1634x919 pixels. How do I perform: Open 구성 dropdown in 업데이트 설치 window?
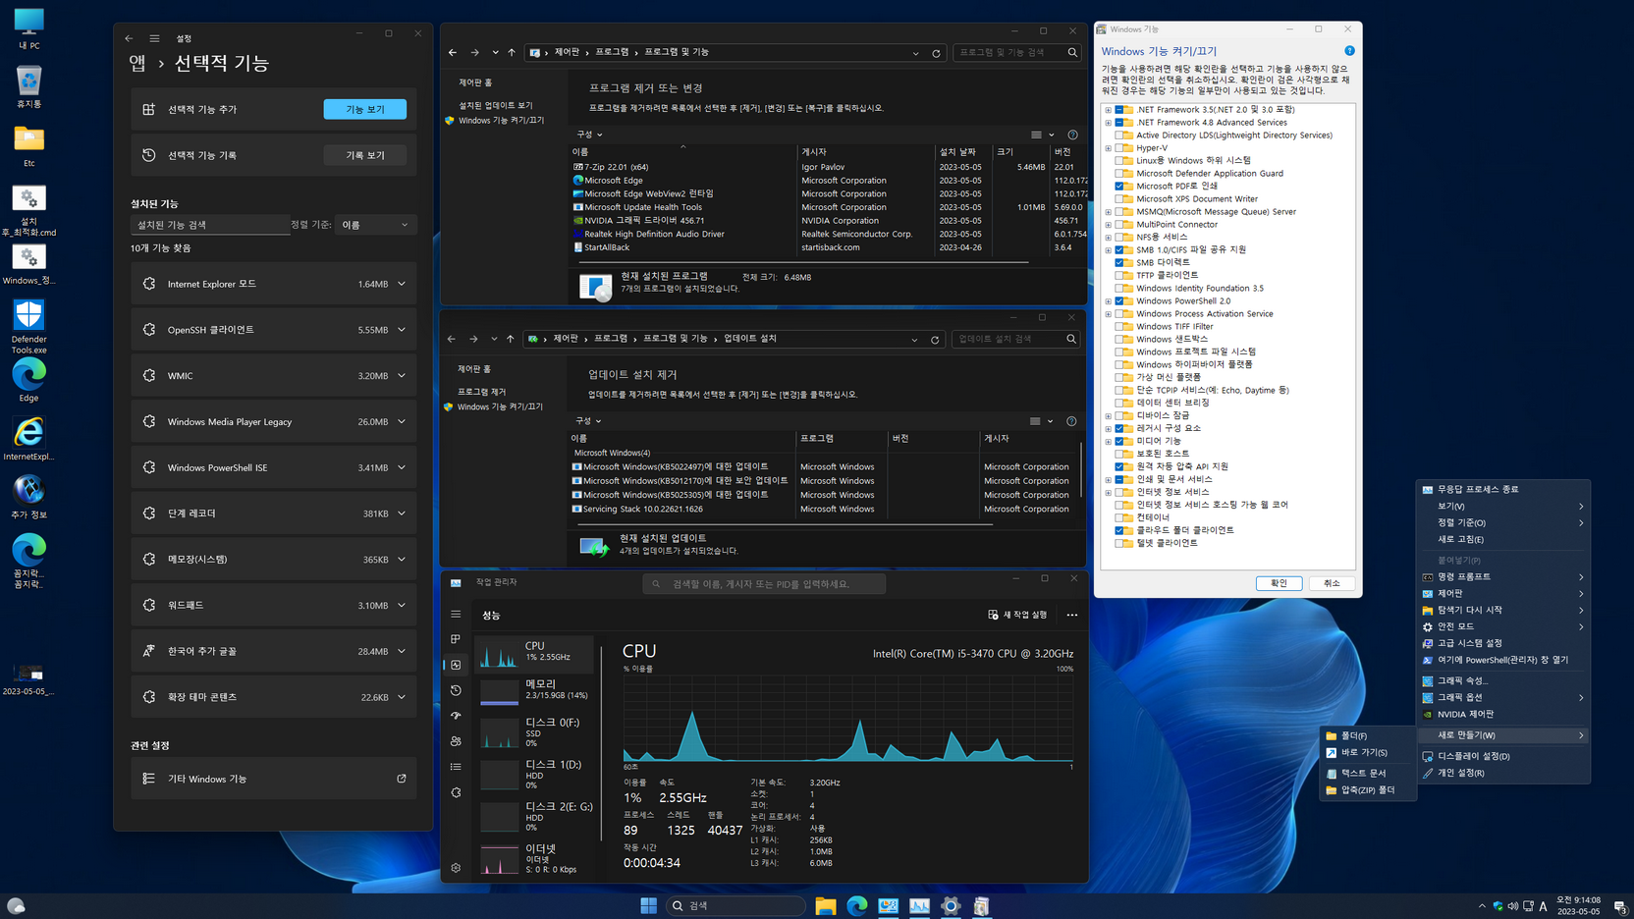coord(588,421)
